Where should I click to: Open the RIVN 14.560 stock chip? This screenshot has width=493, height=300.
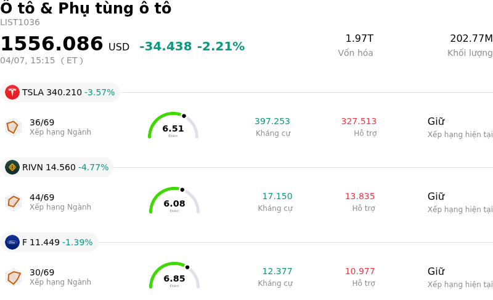pyautogui.click(x=57, y=167)
